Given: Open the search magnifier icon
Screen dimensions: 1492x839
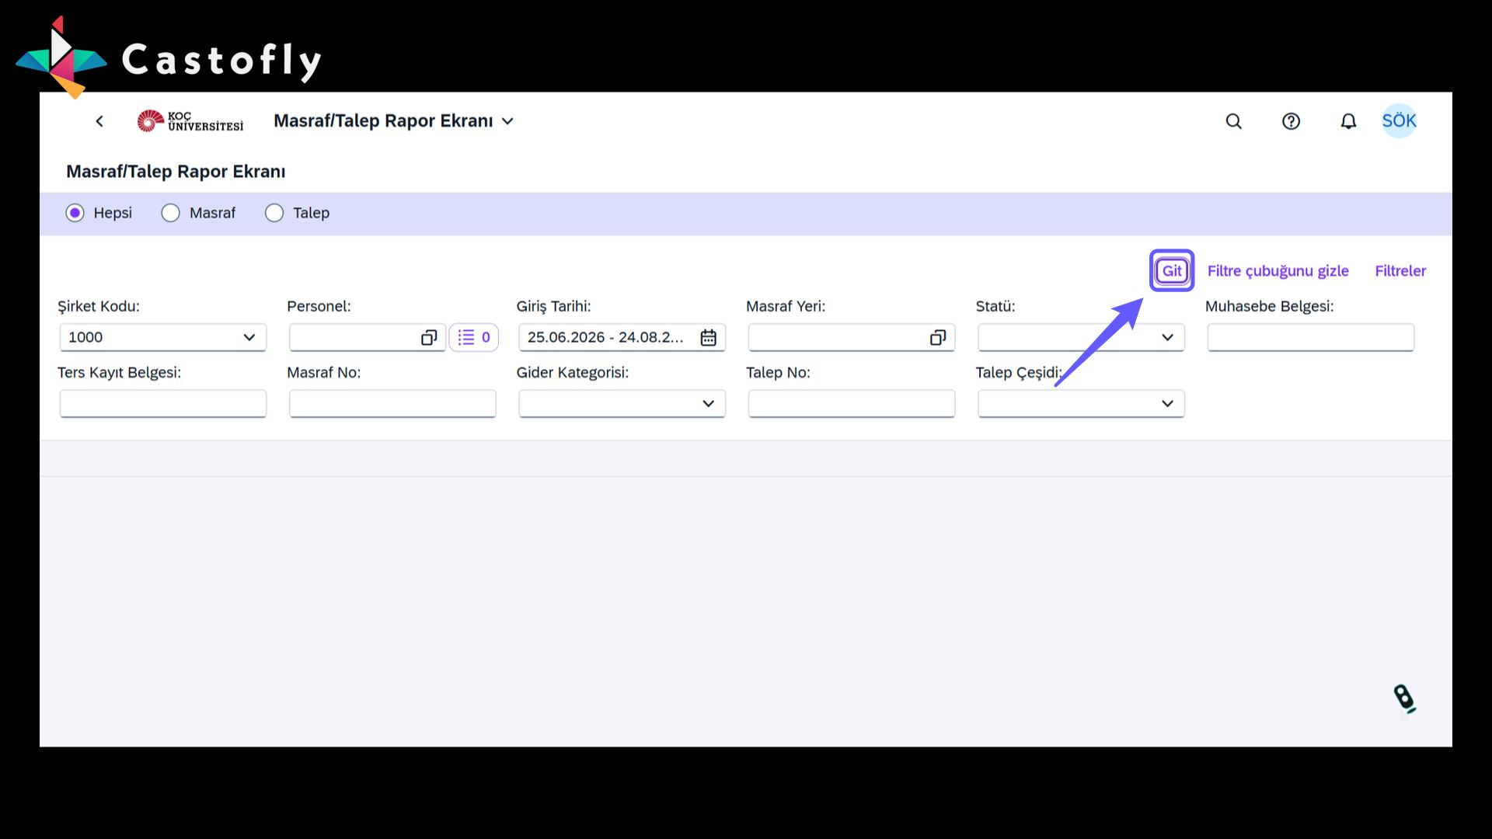Looking at the screenshot, I should tap(1233, 121).
